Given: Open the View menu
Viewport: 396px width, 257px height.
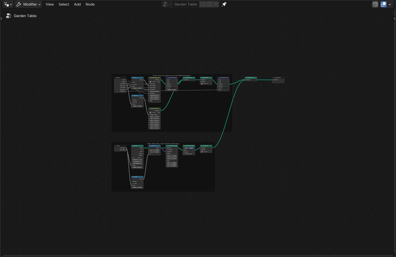Looking at the screenshot, I should (x=50, y=4).
